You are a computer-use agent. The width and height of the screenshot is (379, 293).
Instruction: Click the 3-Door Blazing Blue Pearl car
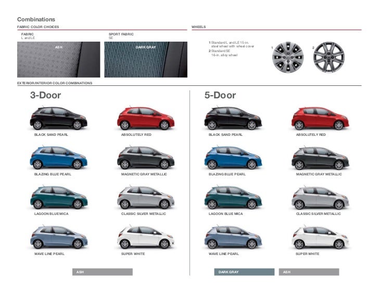point(58,157)
